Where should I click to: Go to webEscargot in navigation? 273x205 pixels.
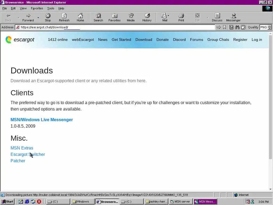click(83, 40)
